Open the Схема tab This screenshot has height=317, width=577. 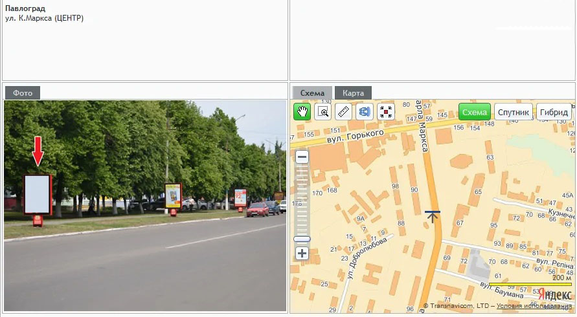[x=312, y=93]
